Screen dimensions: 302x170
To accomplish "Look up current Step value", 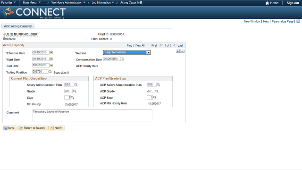I will [73, 98].
